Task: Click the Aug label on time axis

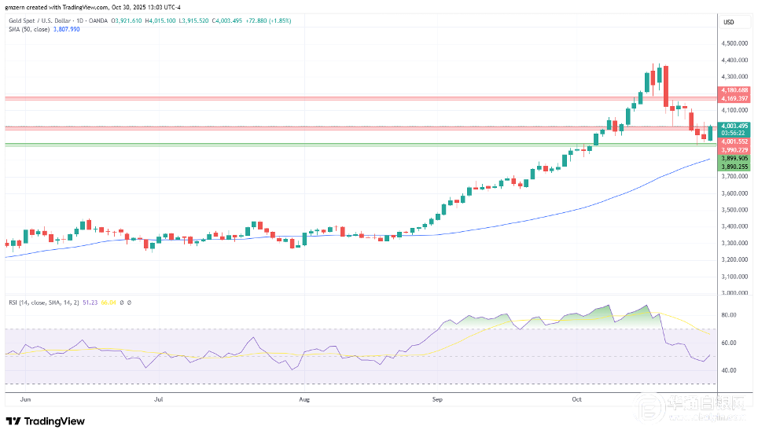Action: click(x=304, y=399)
